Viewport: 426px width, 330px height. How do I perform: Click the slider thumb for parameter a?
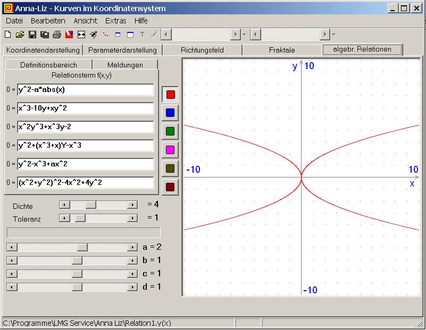(82, 247)
